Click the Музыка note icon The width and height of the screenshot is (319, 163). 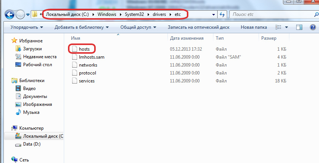point(18,112)
